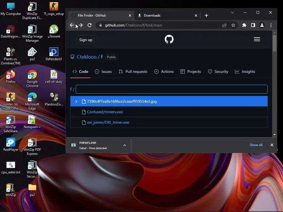Select the Notepad++ desktop icon

click(32, 122)
